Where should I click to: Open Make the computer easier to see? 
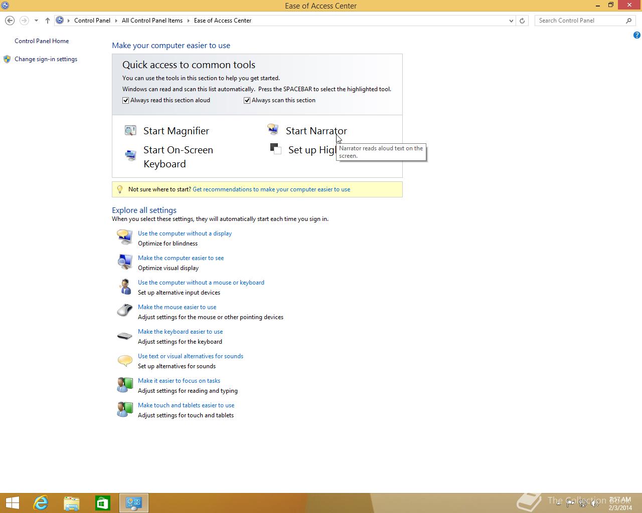tap(181, 258)
